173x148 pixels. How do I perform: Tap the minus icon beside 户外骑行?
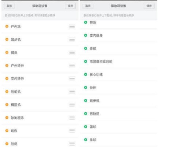pyautogui.click(x=7, y=66)
